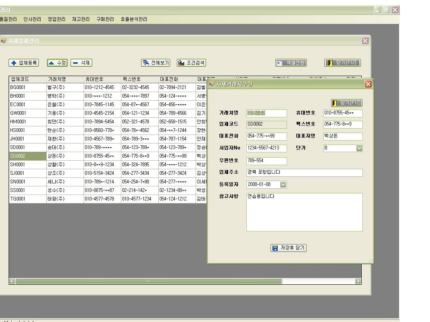Click the plus icon on 업체등록

(x=14, y=63)
